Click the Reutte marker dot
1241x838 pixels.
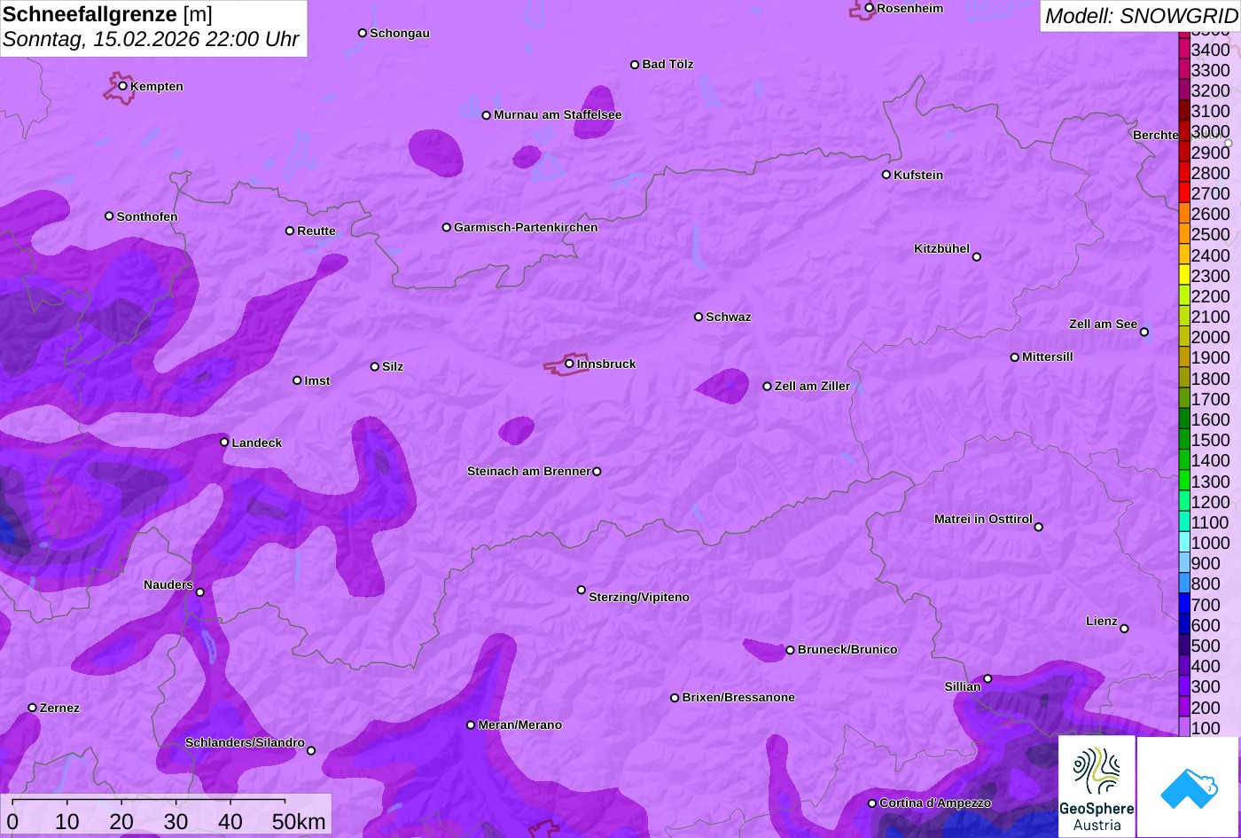(290, 231)
